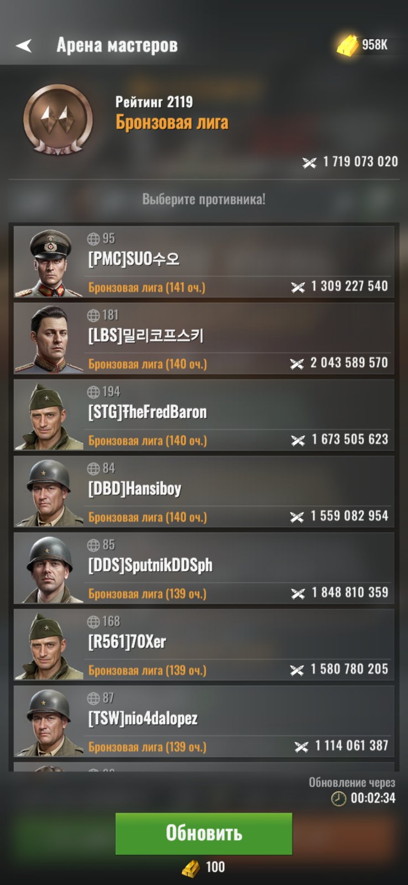Viewport: 408px width, 885px height.
Task: Go back using the arrow icon
Action: pos(24,45)
